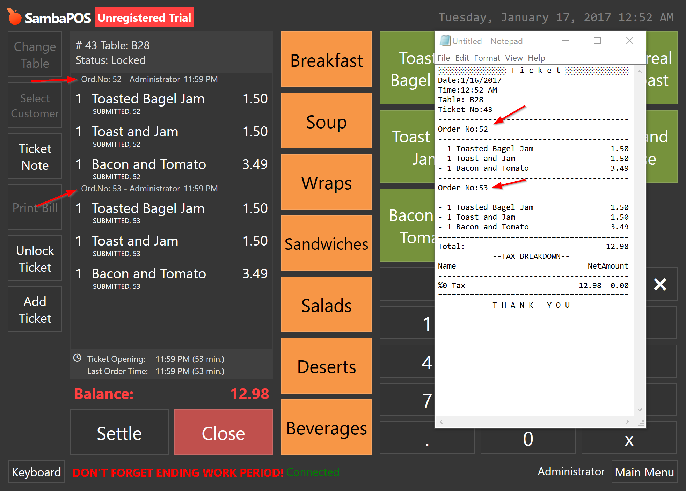Minimize the Notepad window
Image resolution: width=686 pixels, height=491 pixels.
(565, 41)
